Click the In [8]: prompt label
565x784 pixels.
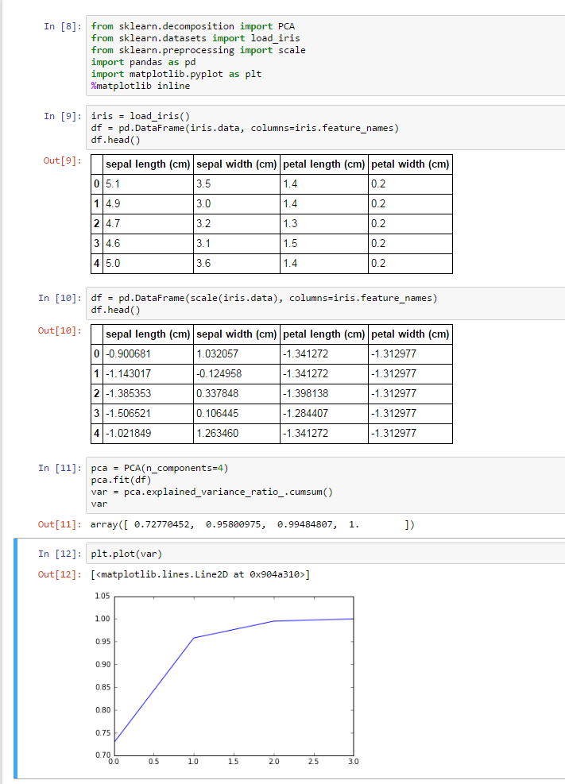click(x=63, y=26)
